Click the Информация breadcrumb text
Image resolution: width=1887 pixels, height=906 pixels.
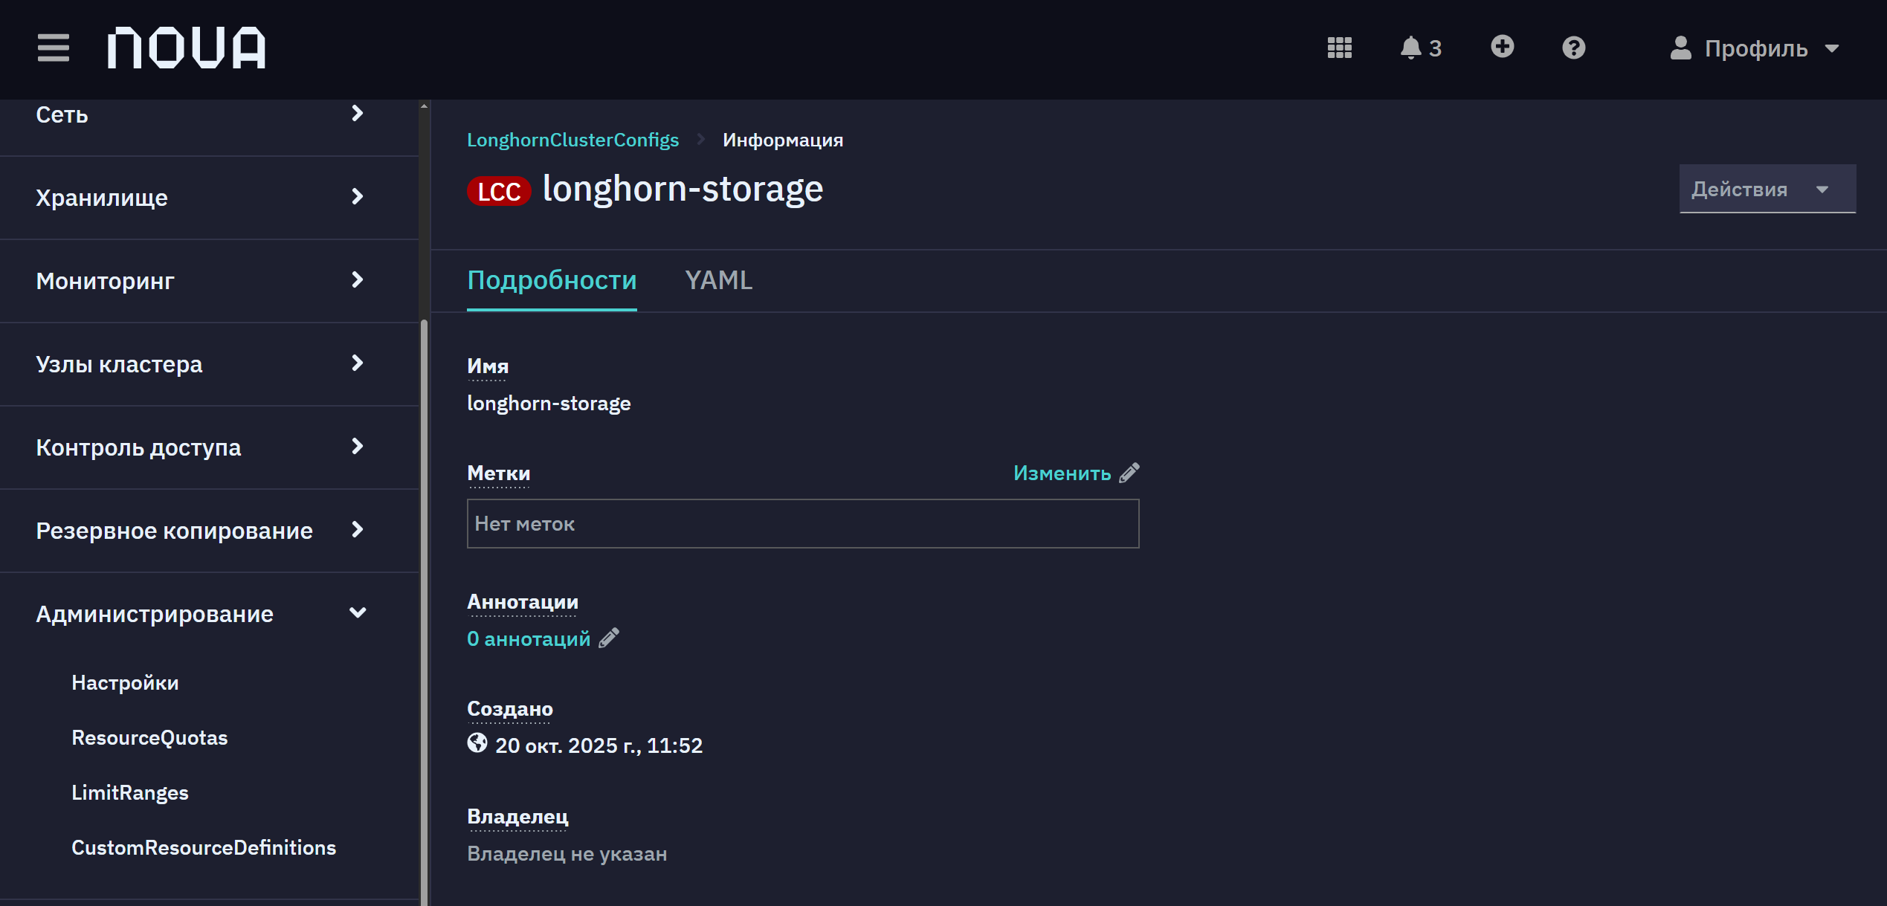point(783,140)
